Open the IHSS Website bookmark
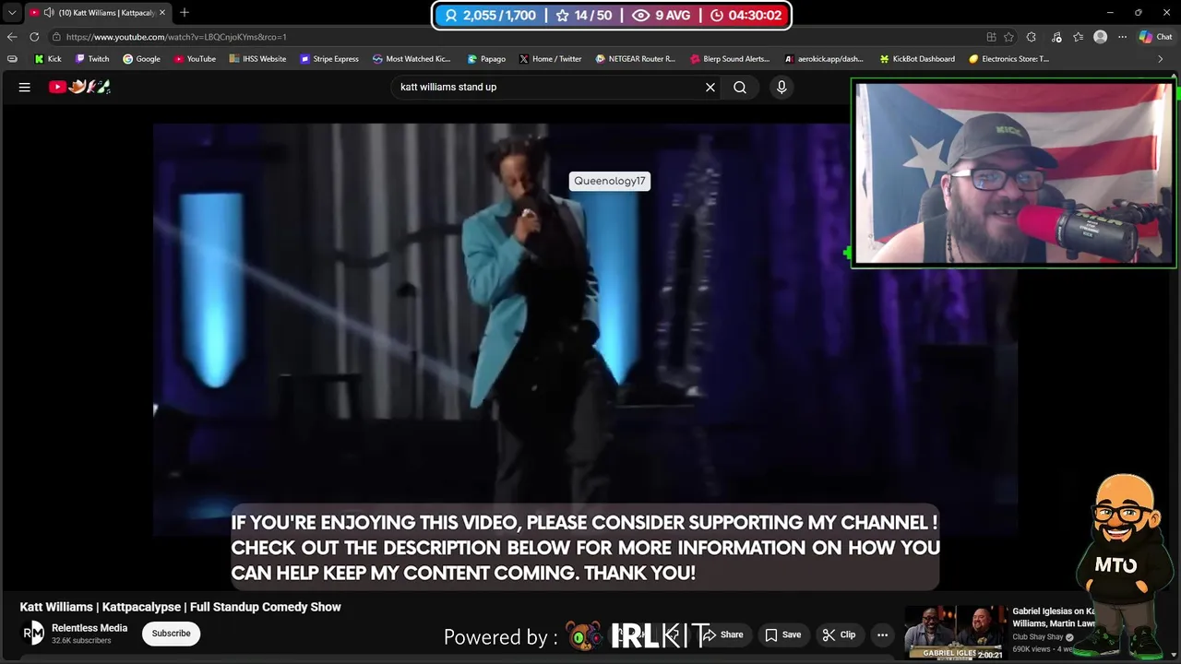Screen dimensions: 1181x664 click(x=257, y=59)
